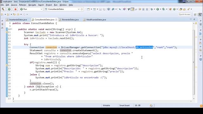Collapse the main method fold marker on line 10
Screen dimensions: 203x114
pyautogui.click(x=11, y=29)
